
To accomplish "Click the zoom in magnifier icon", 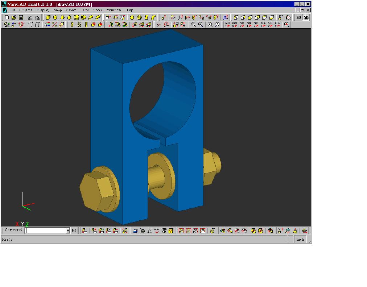I will (193, 25).
